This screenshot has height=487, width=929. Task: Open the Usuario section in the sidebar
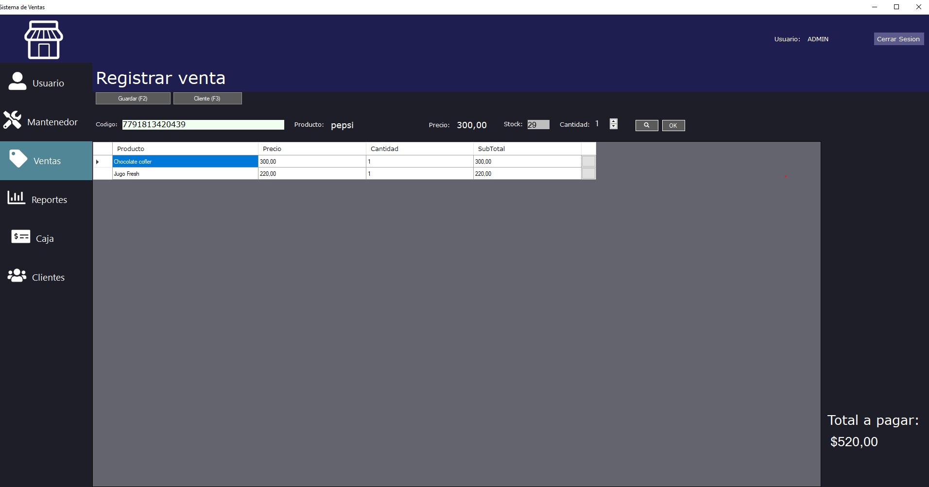tap(46, 82)
